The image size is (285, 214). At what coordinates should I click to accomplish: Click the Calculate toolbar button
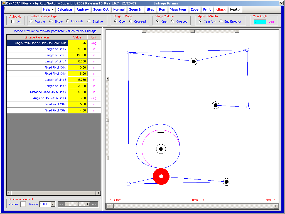[x=65, y=9]
